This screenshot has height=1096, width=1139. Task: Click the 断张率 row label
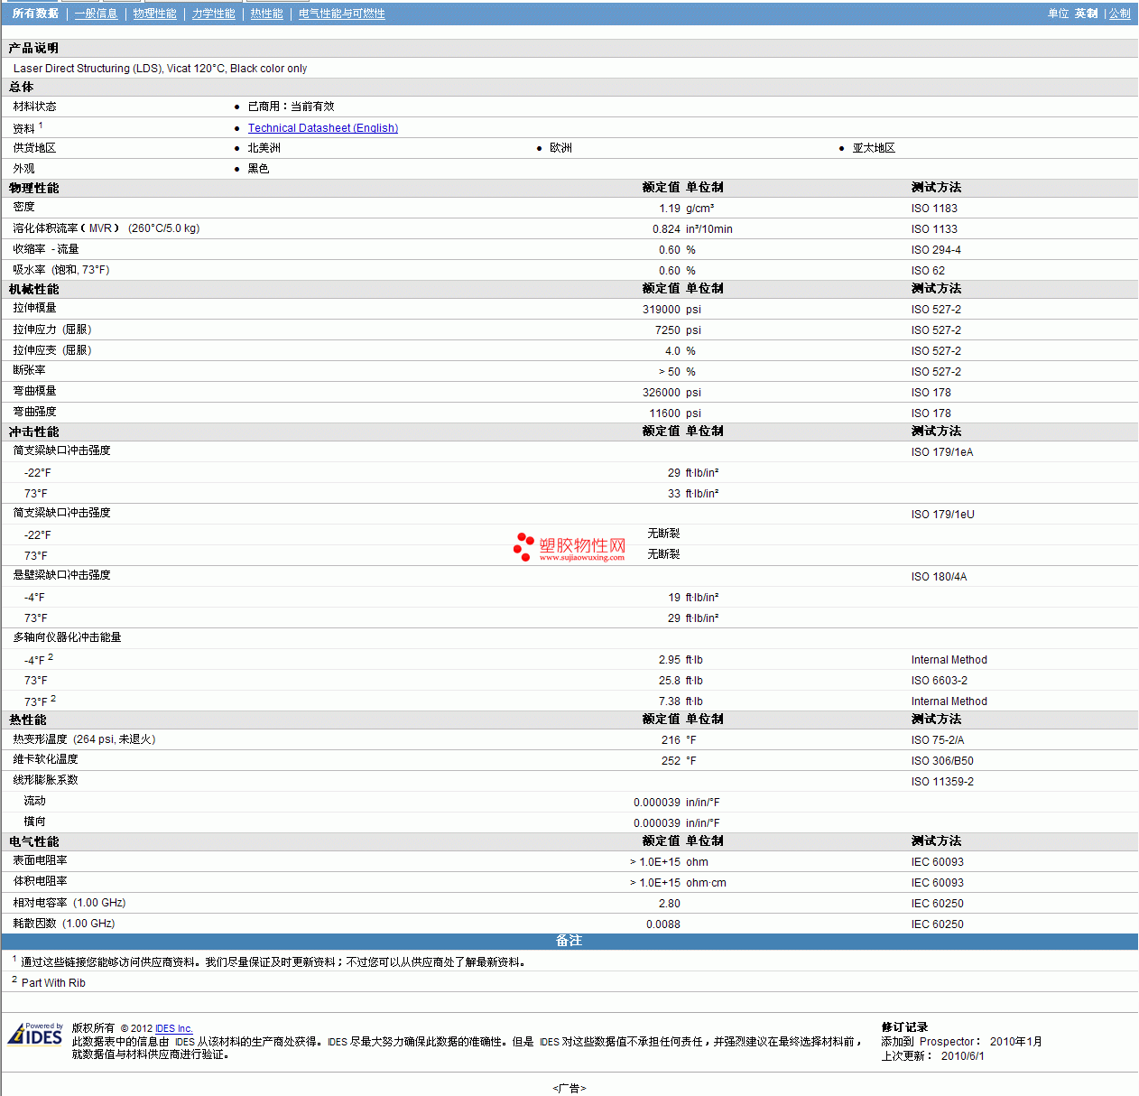29,370
